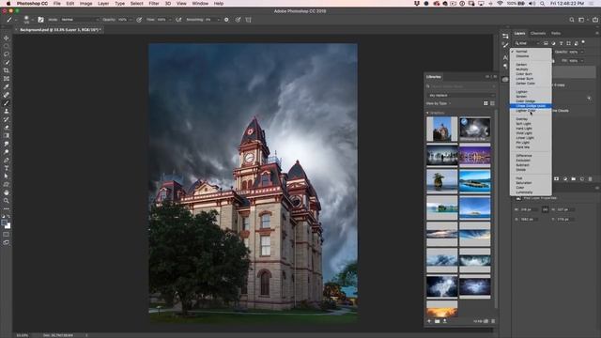Viewport: 601px width, 338px height.
Task: Open the brush preset picker dropdown
Action: pyautogui.click(x=33, y=20)
